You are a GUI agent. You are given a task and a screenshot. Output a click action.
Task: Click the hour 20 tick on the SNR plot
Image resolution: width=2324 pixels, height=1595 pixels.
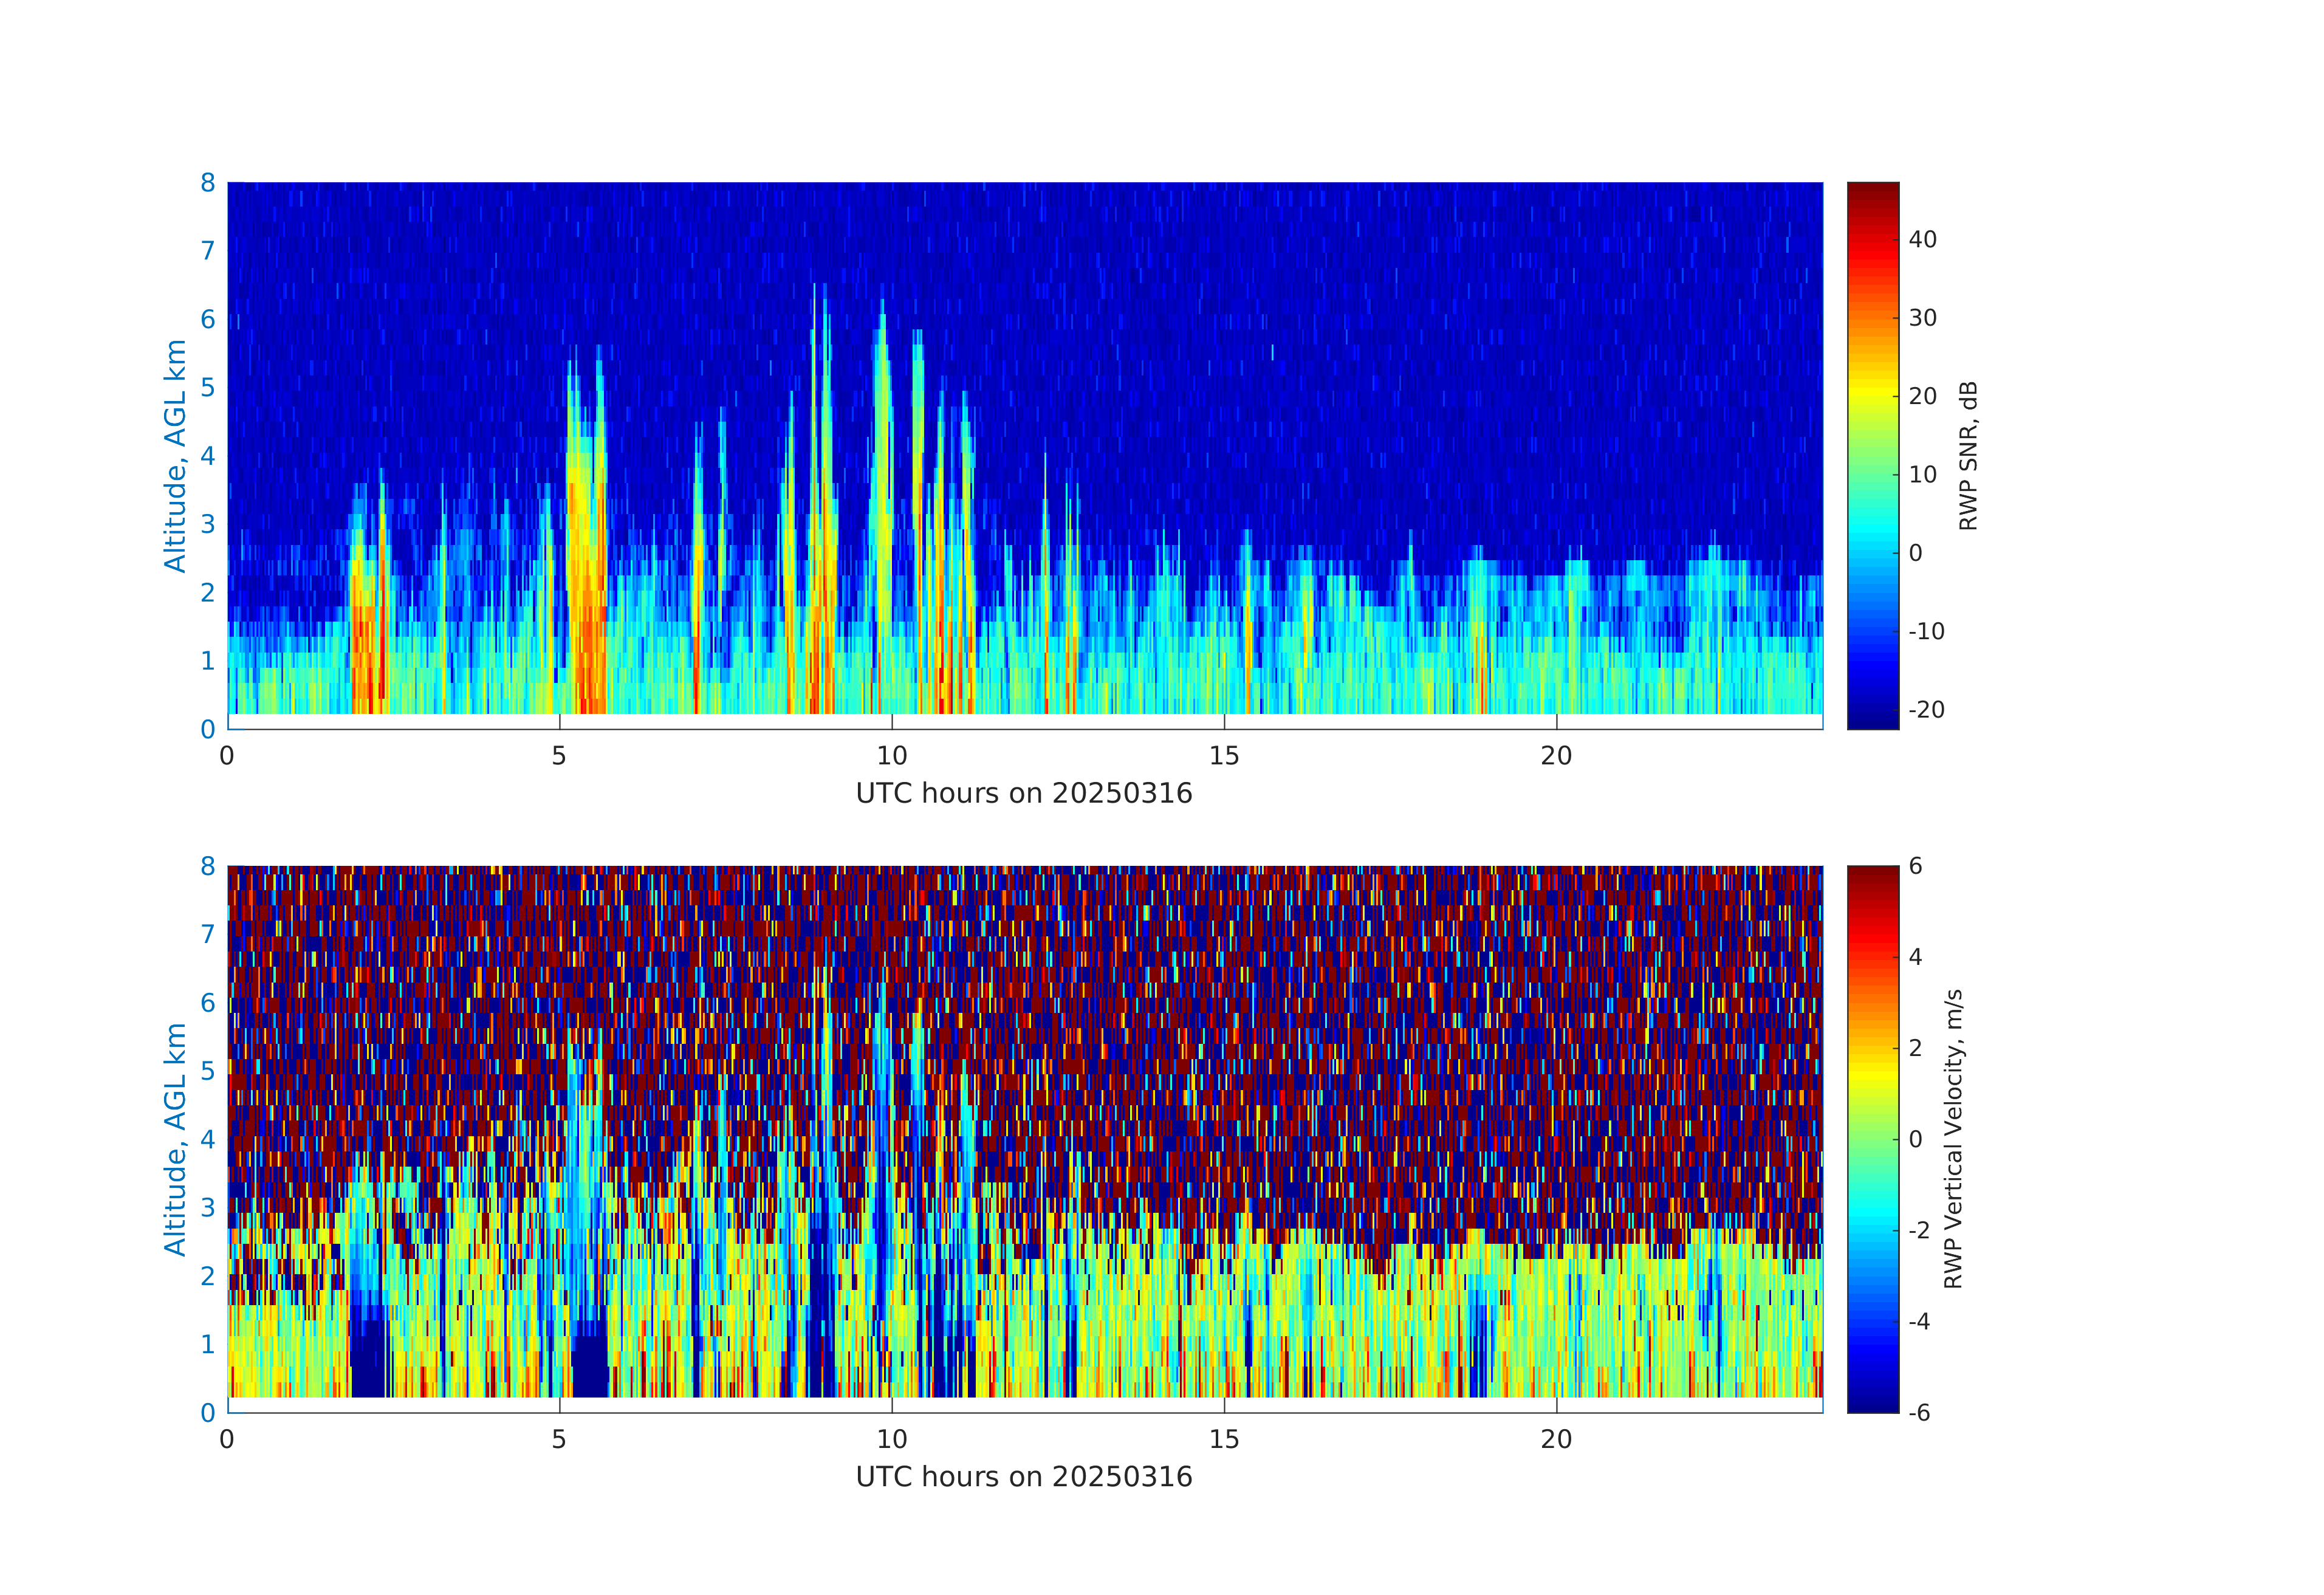1556,756
